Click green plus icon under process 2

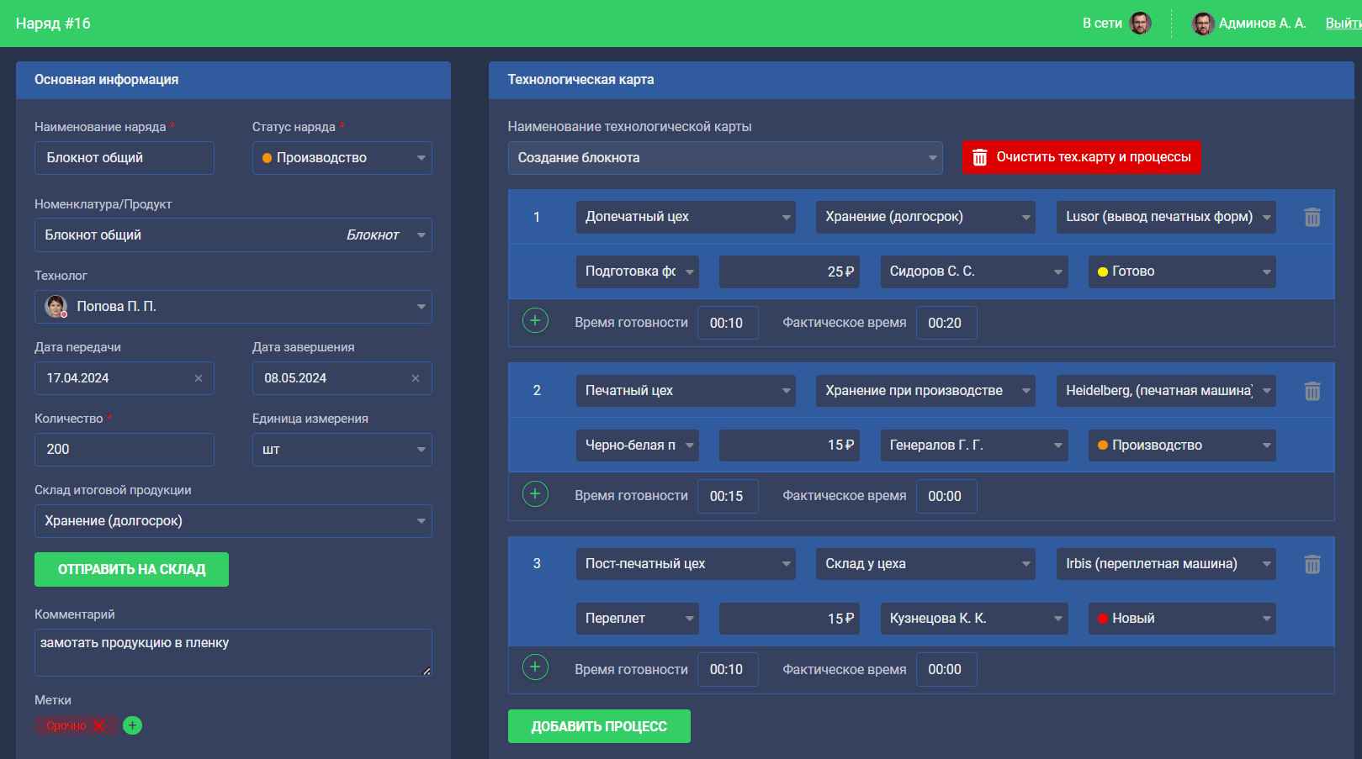pos(535,494)
